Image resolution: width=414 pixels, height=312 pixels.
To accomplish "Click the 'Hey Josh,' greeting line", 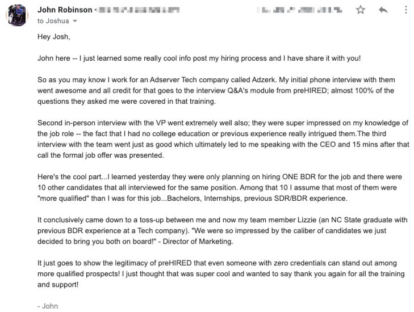I will (x=53, y=37).
